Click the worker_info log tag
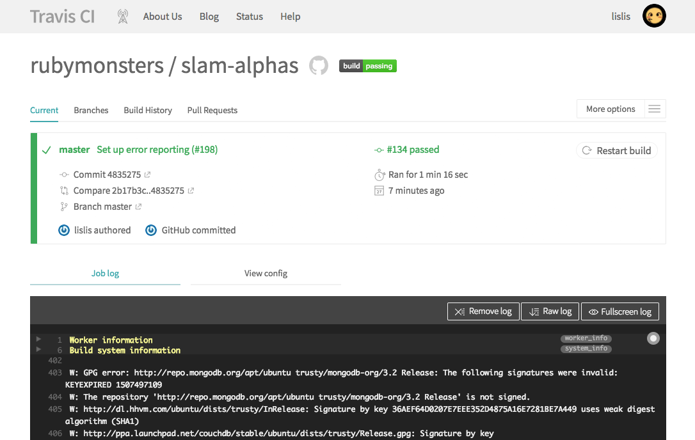The width and height of the screenshot is (695, 440). pyautogui.click(x=586, y=338)
